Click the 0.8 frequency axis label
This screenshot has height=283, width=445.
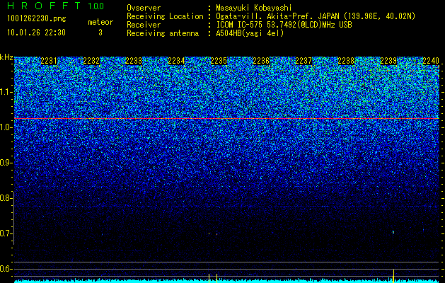(6, 198)
